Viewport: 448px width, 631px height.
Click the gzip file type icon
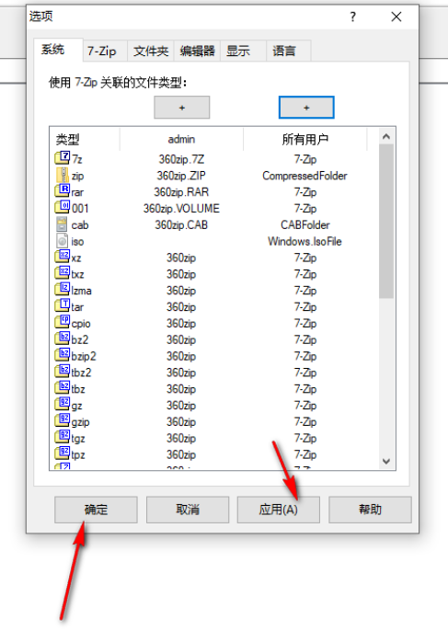coord(62,421)
